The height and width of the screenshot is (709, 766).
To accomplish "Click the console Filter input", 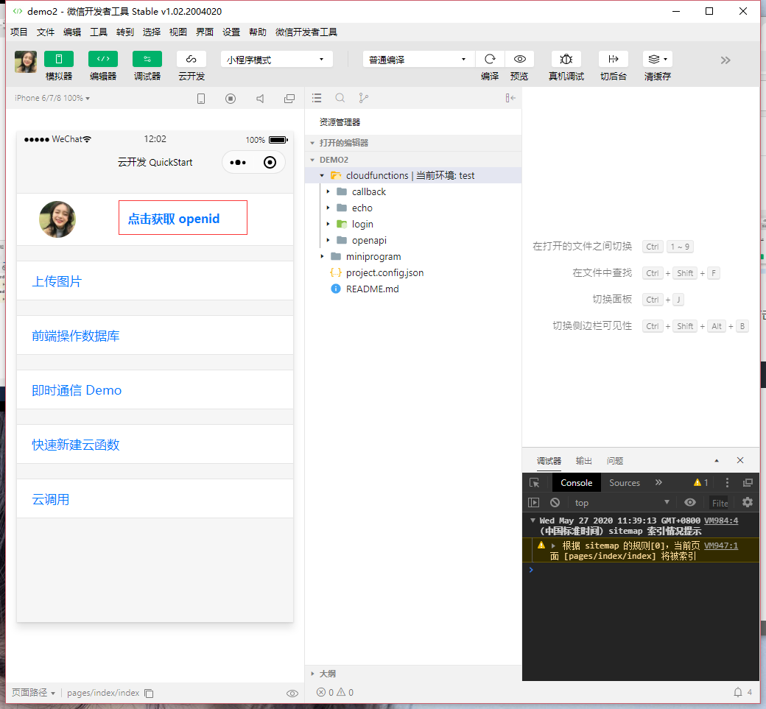I will point(720,502).
